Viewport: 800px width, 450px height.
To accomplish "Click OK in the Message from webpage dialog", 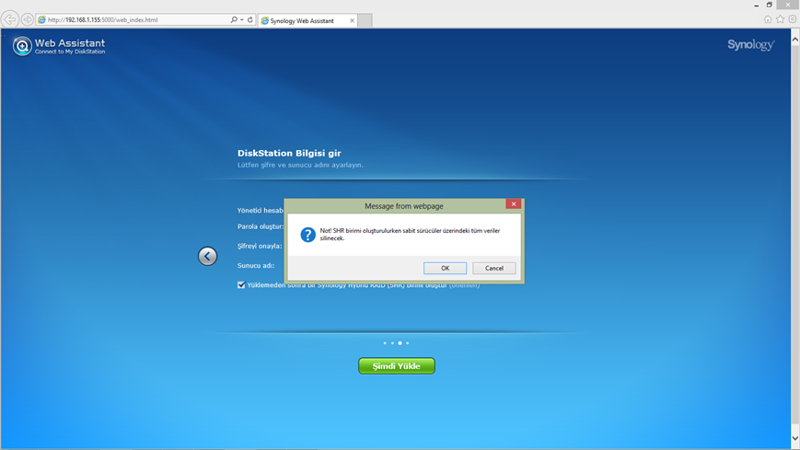I will [x=445, y=269].
